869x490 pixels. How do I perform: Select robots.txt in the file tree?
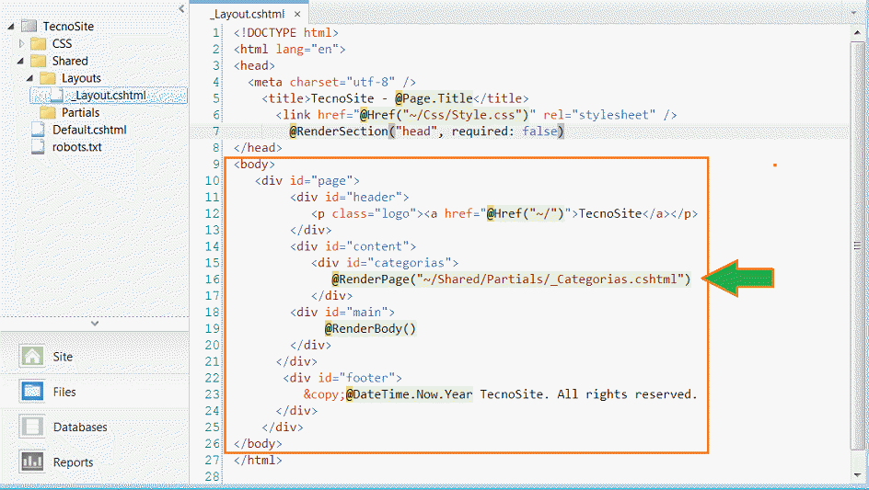pyautogui.click(x=77, y=147)
